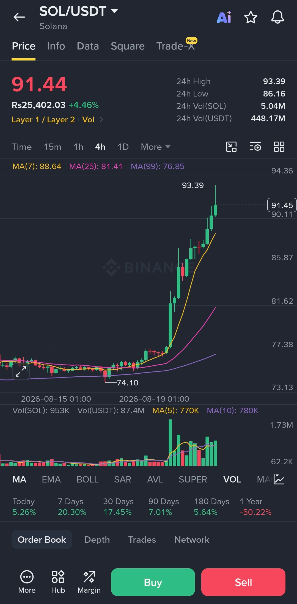Switch to the Square tab

click(x=128, y=46)
